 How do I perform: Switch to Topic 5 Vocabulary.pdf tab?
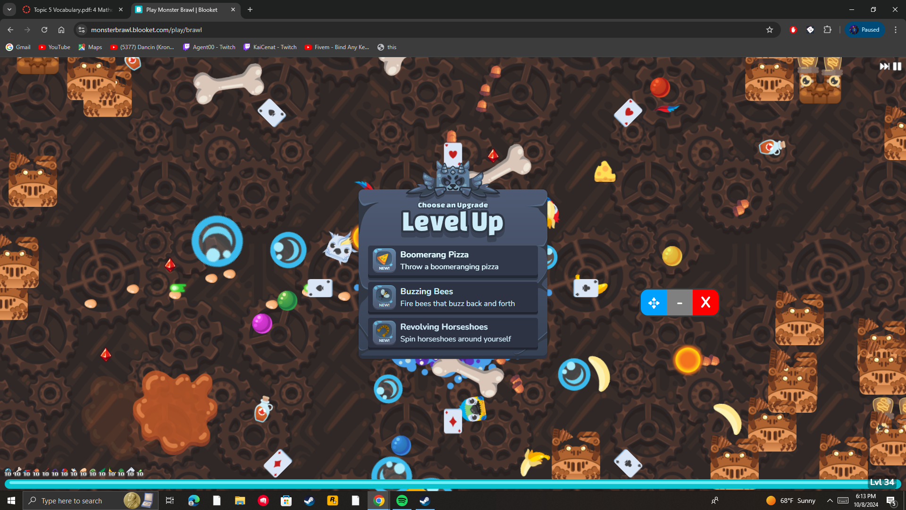click(73, 9)
